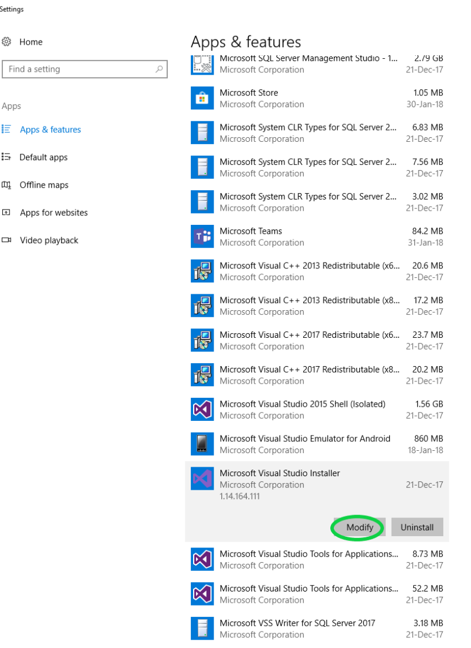Click the Microsoft Teams icon

pos(202,237)
